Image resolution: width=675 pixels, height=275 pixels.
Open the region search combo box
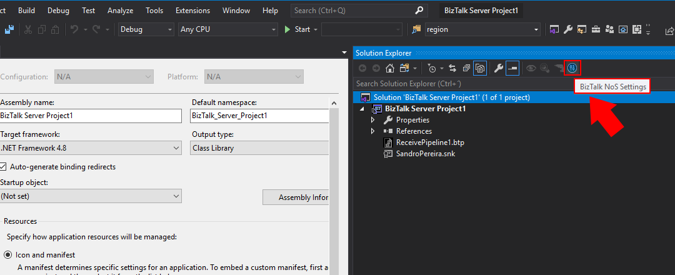click(482, 30)
